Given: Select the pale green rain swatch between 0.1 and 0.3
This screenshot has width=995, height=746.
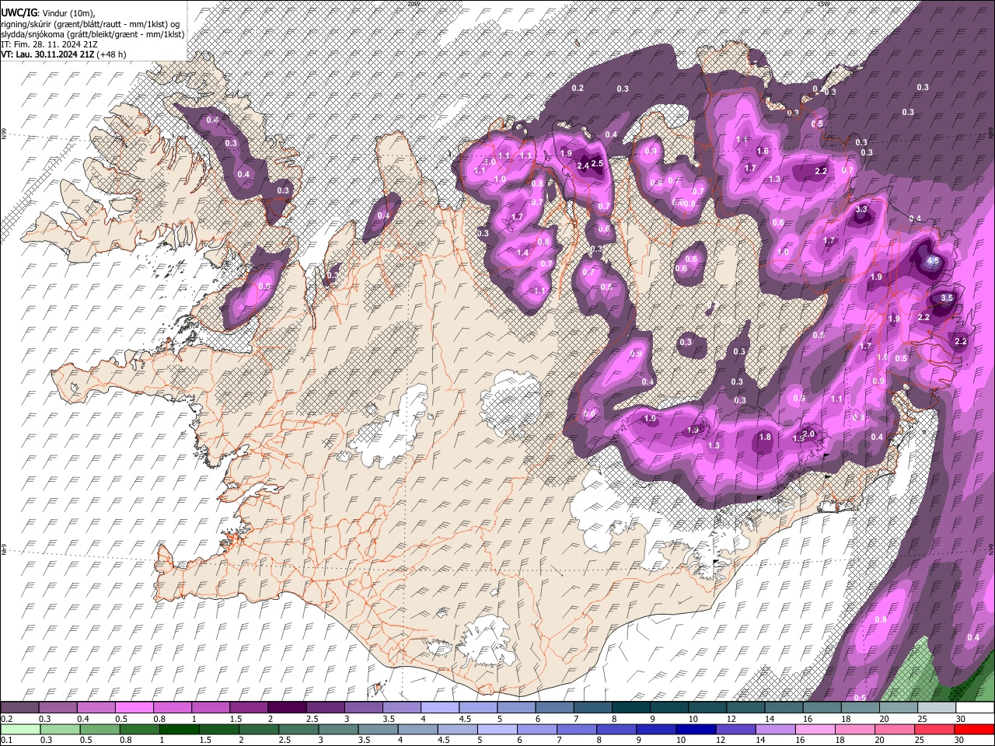Looking at the screenshot, I should pyautogui.click(x=19, y=729).
